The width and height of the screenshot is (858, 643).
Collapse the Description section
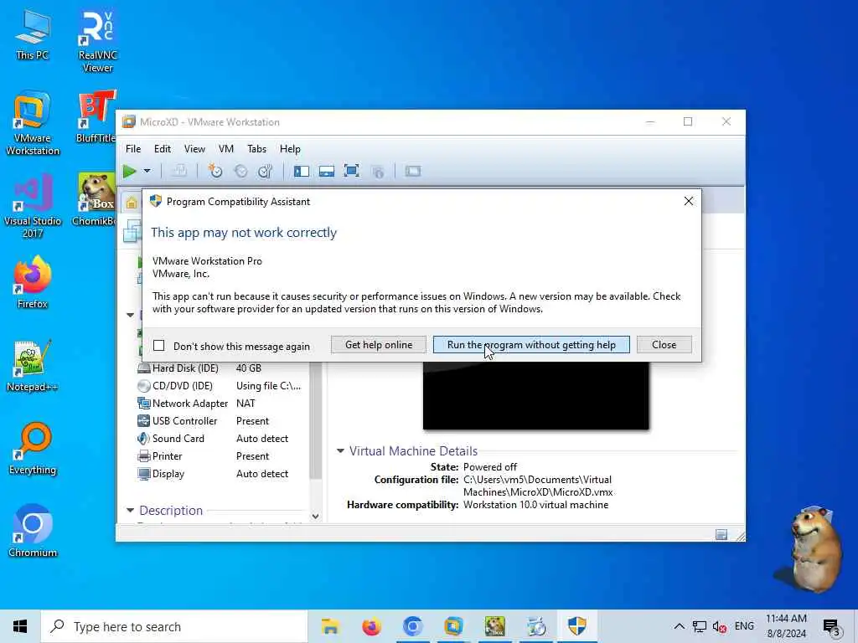click(130, 510)
